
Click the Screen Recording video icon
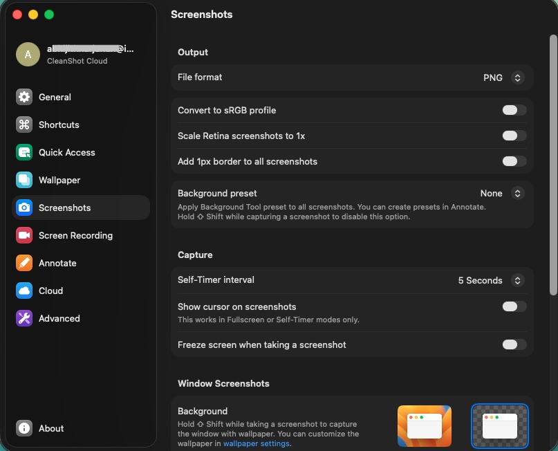point(24,235)
